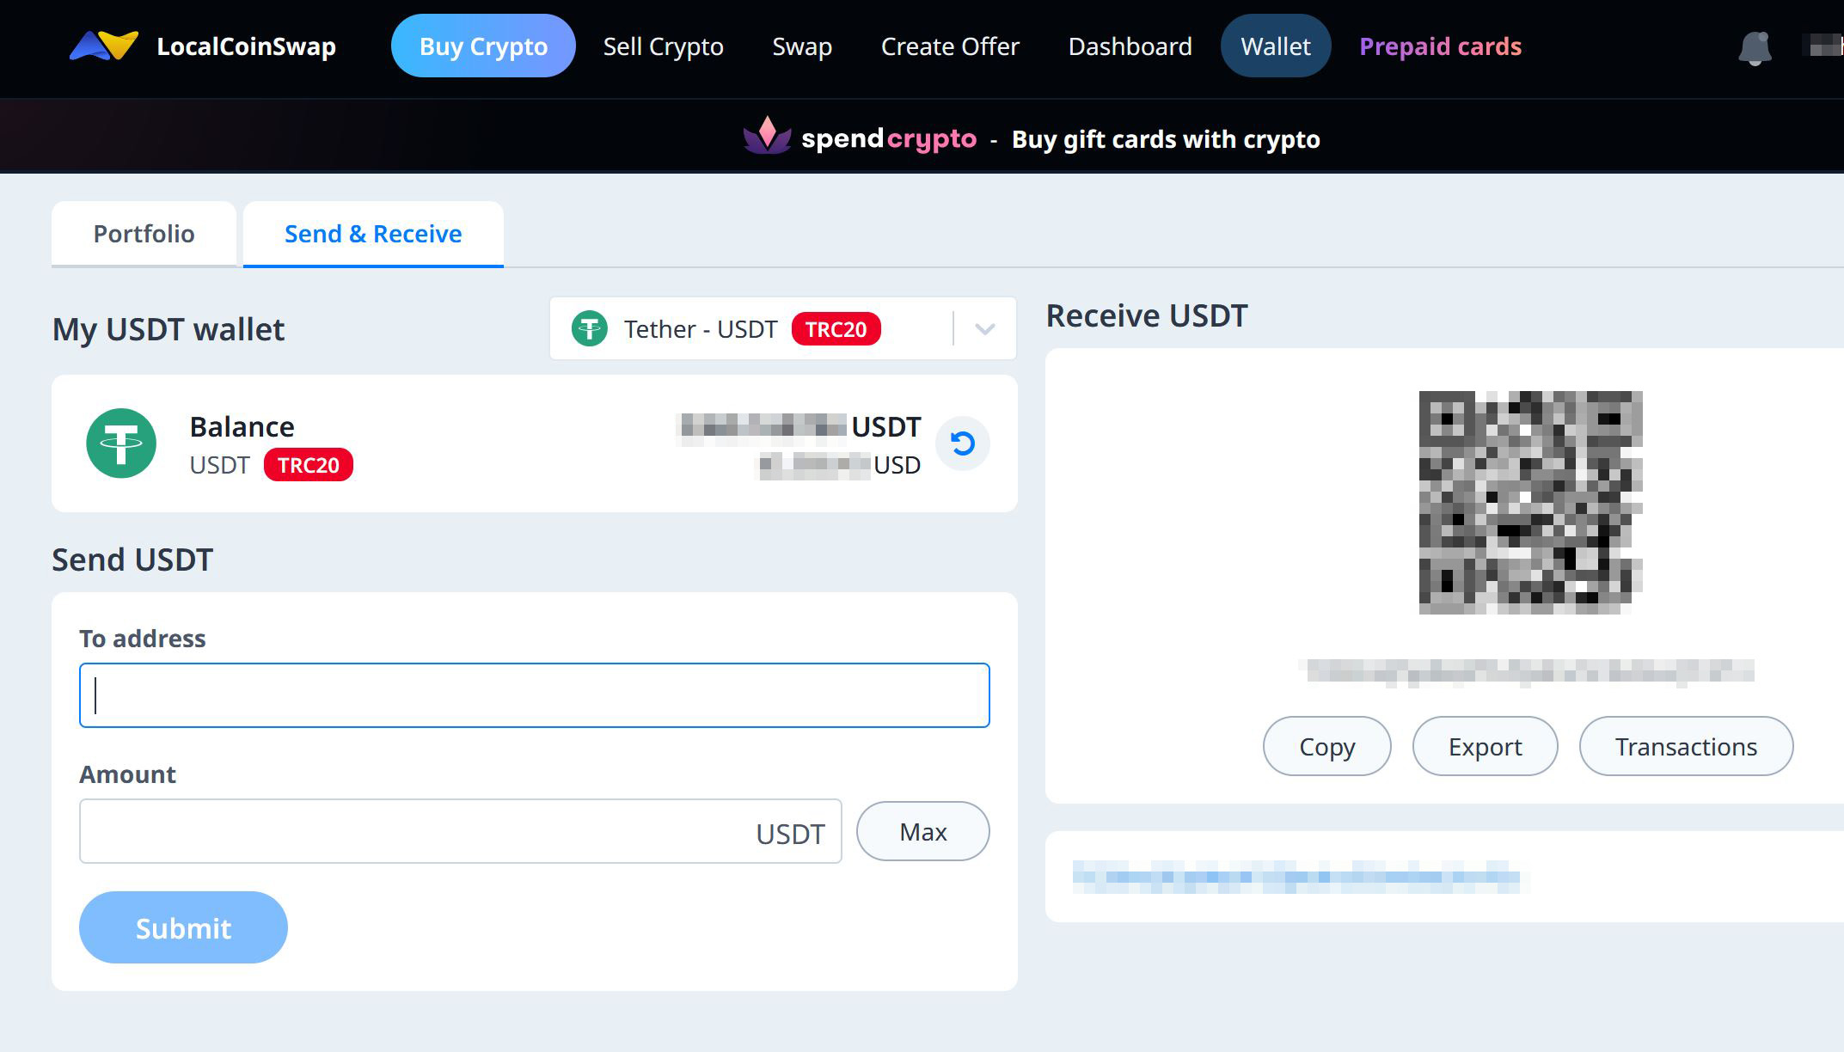Open the Swap page
Screen dimensions: 1844x1052
pos(802,46)
